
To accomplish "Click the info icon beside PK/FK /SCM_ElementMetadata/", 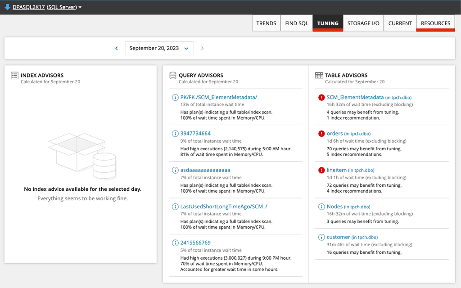I will tap(174, 97).
